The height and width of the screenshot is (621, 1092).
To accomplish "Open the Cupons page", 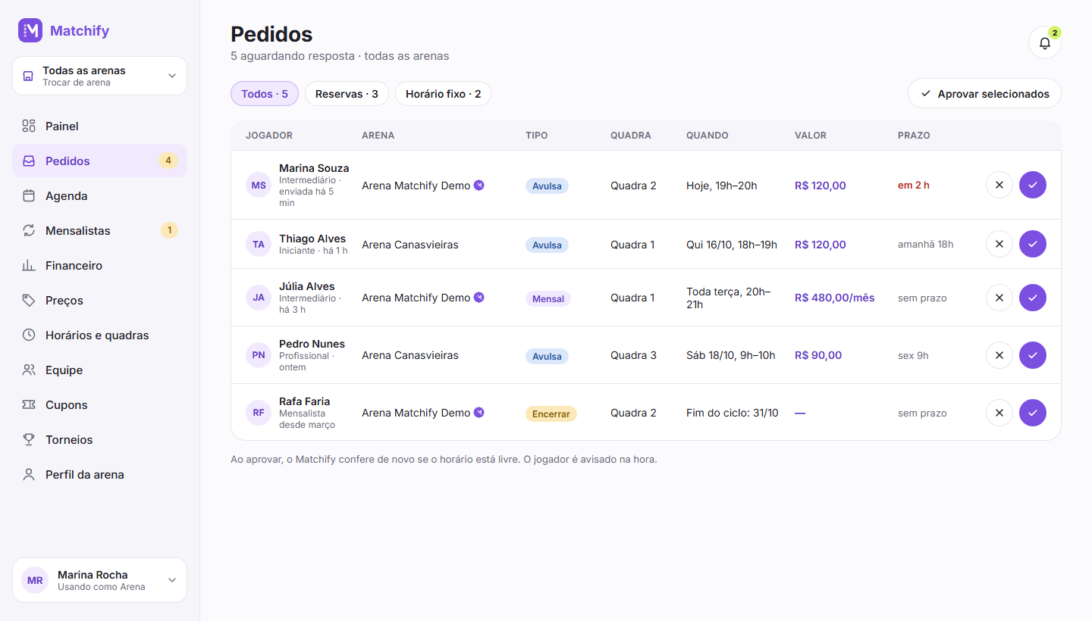I will [99, 405].
